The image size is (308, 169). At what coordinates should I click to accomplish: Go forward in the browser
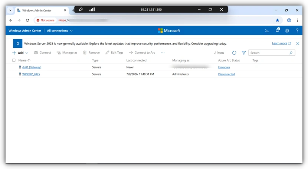[19, 20]
